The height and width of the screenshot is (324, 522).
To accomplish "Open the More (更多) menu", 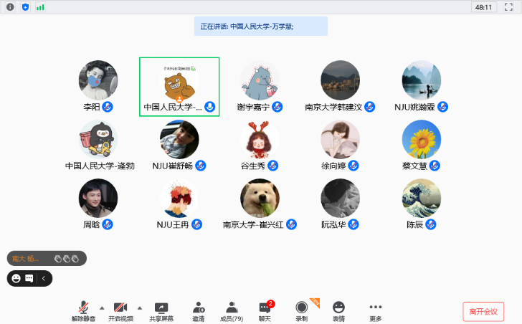I will [376, 311].
